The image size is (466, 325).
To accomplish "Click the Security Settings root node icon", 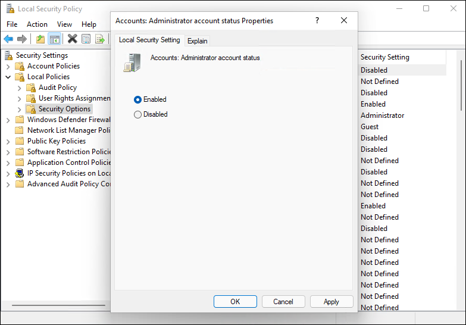I will click(8, 55).
